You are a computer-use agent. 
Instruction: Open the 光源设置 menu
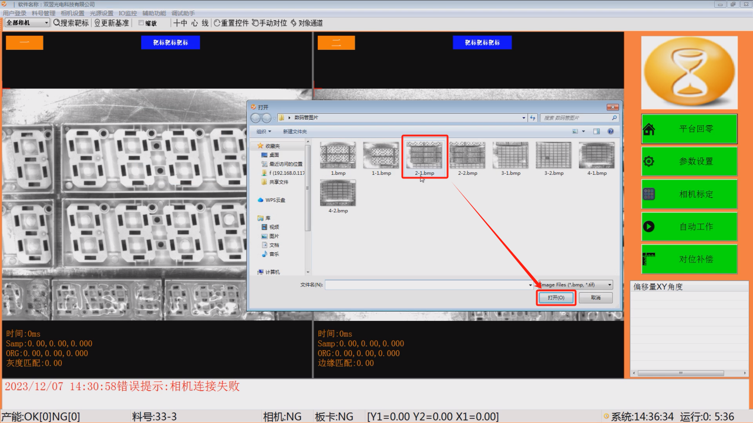[x=102, y=13]
